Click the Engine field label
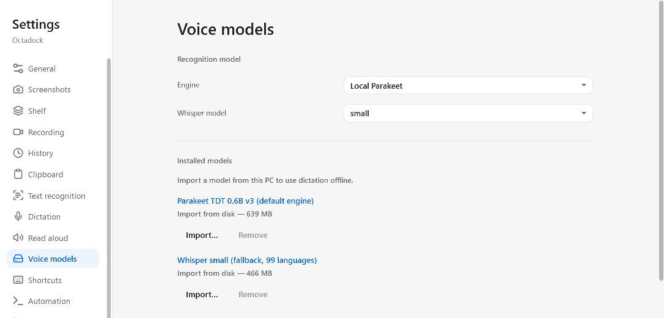The width and height of the screenshot is (664, 318). (x=188, y=85)
